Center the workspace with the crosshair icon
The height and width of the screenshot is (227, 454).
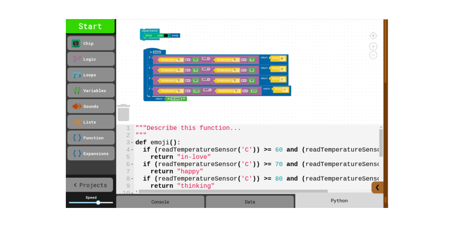click(373, 36)
